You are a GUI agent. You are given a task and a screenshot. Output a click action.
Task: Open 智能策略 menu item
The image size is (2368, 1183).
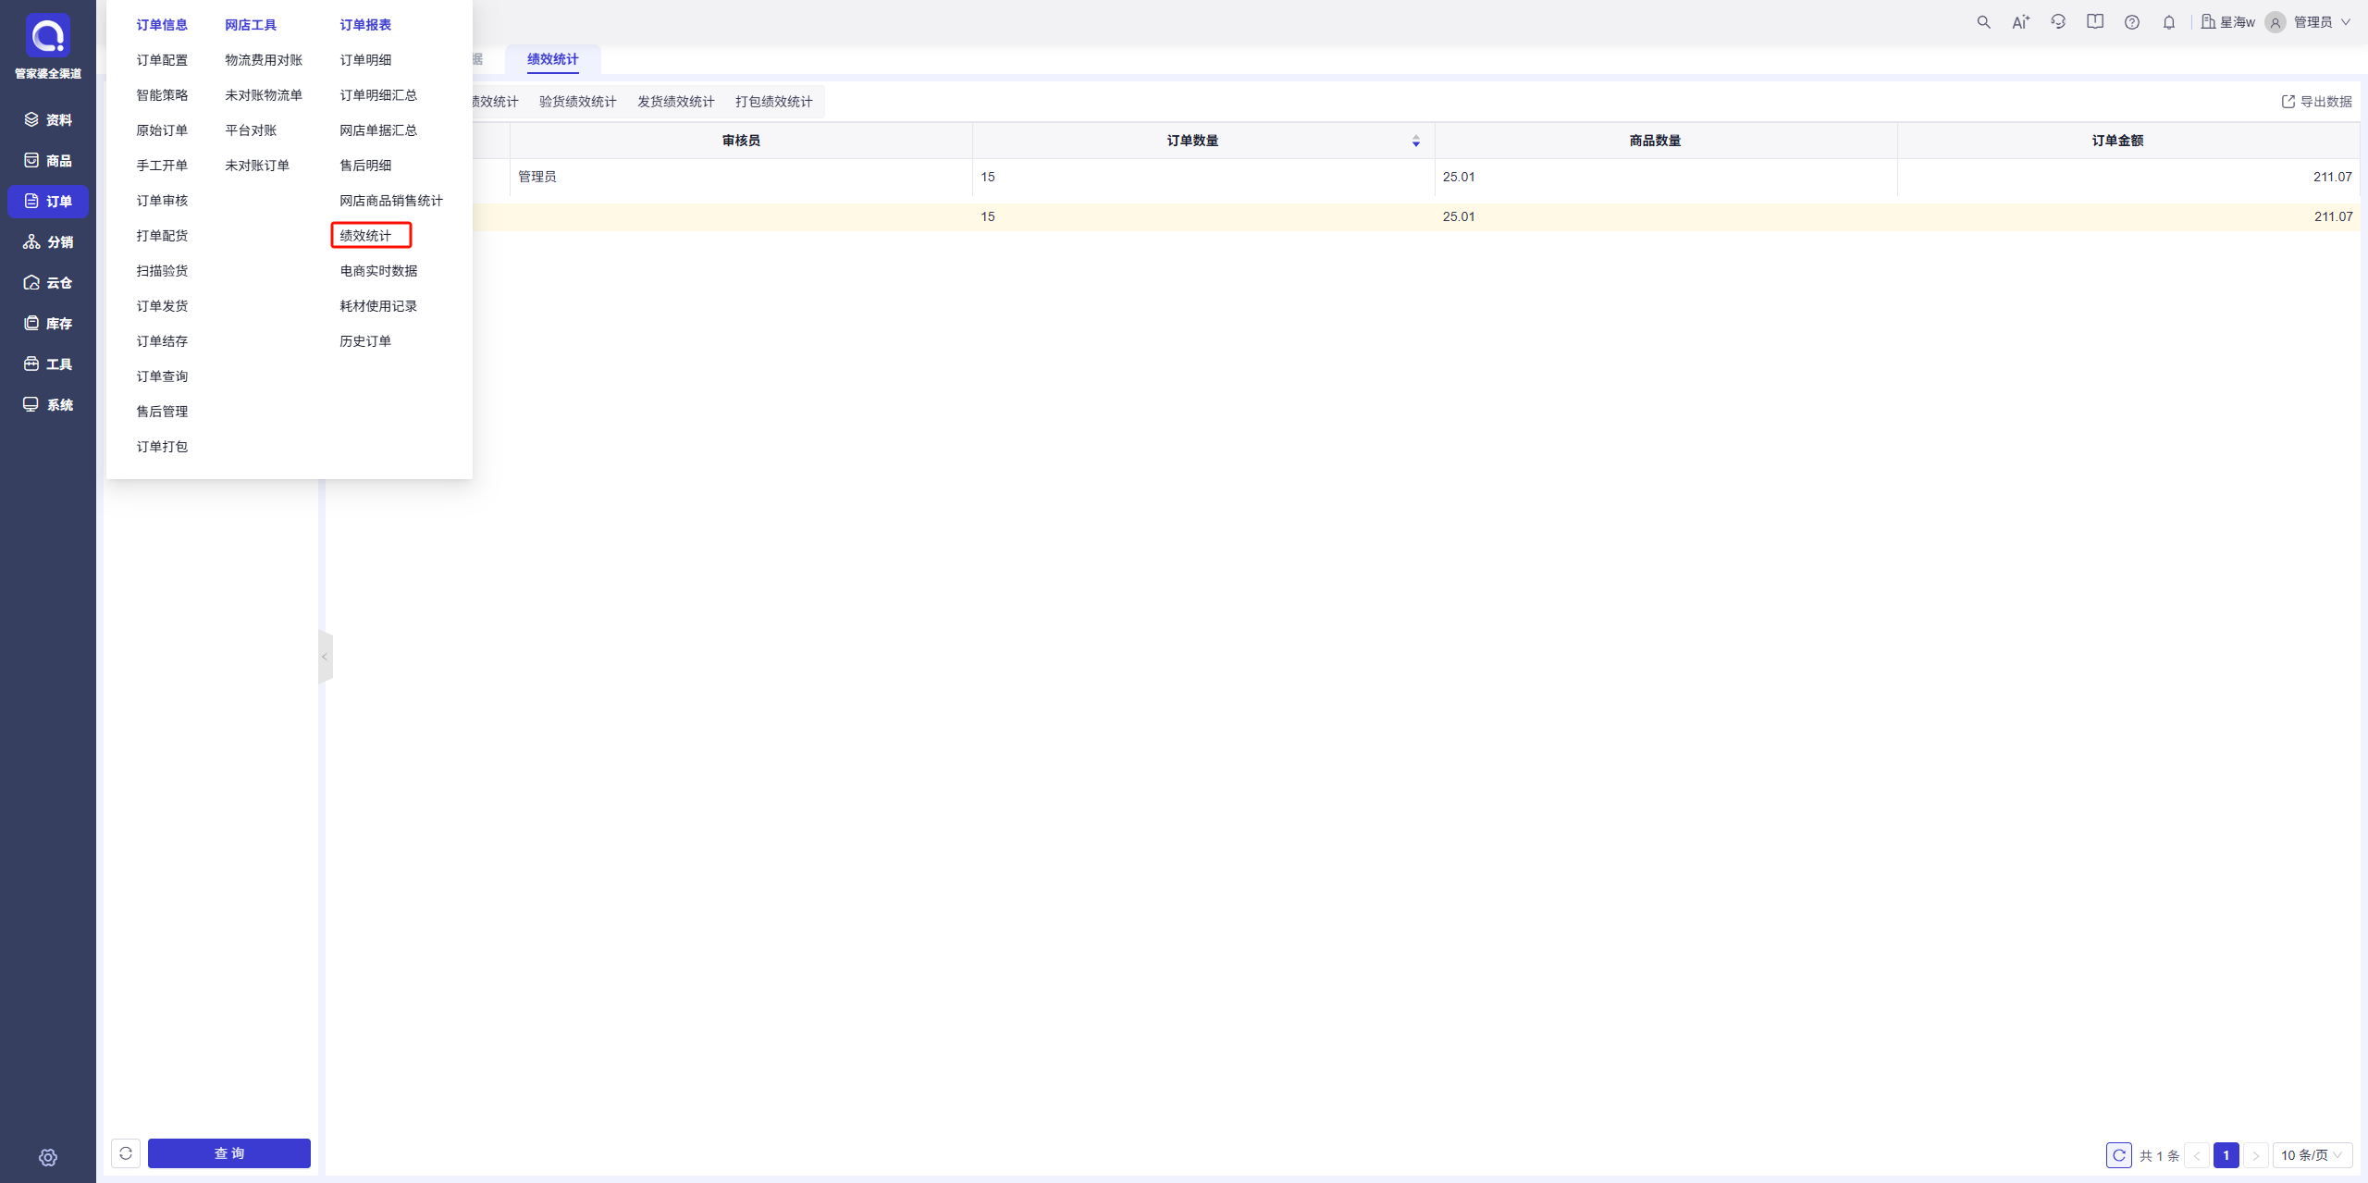pos(162,95)
